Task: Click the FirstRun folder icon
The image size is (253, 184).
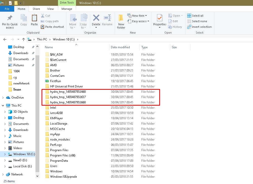Action: click(x=47, y=81)
